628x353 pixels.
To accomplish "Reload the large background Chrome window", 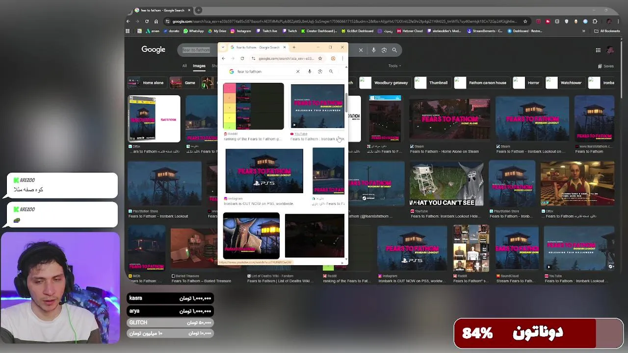I will pos(147,21).
